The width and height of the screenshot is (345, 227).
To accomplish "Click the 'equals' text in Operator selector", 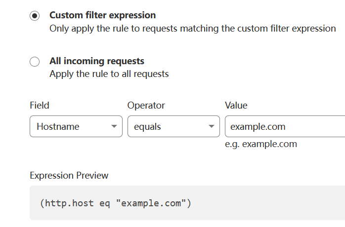I will 147,127.
